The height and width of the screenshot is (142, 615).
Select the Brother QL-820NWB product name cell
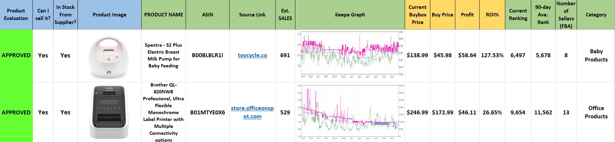[x=164, y=112]
